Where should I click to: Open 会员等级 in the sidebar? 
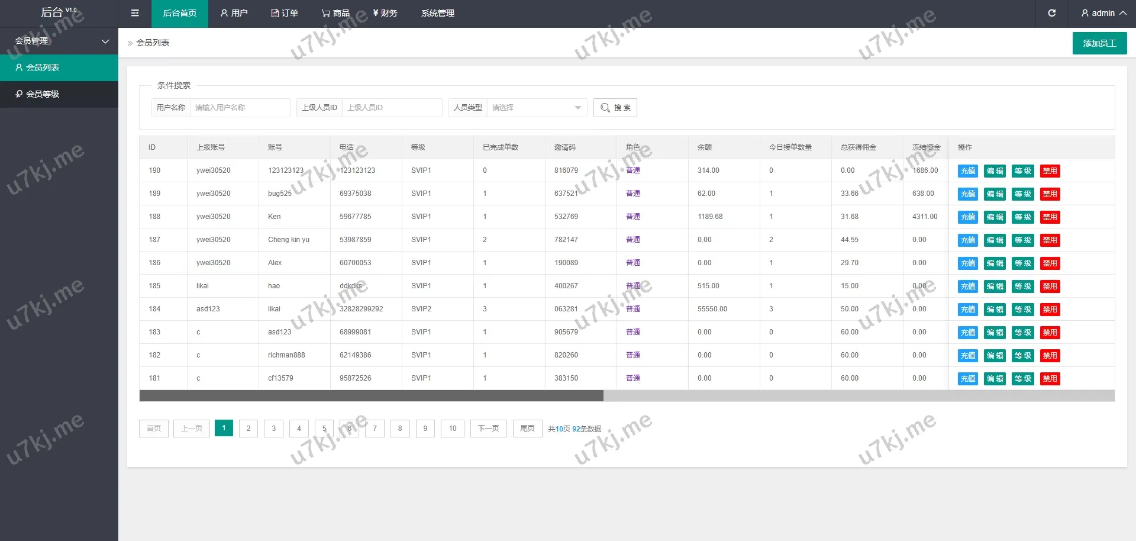pos(43,94)
